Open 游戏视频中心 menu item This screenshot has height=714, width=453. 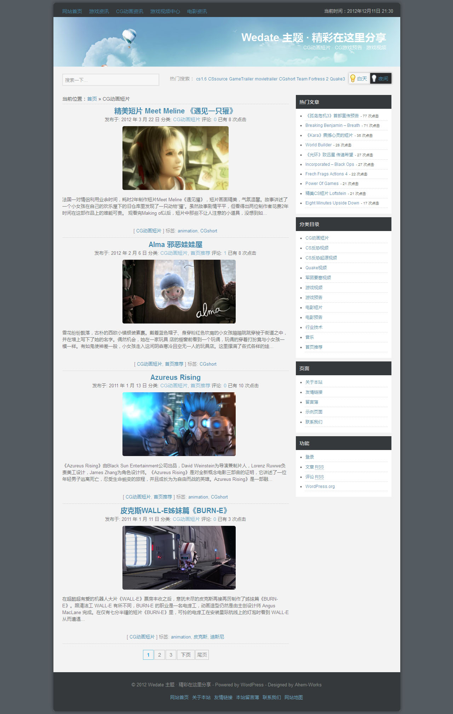[165, 11]
